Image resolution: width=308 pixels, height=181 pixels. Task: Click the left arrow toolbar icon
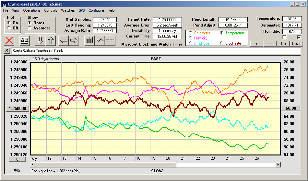coord(64,40)
